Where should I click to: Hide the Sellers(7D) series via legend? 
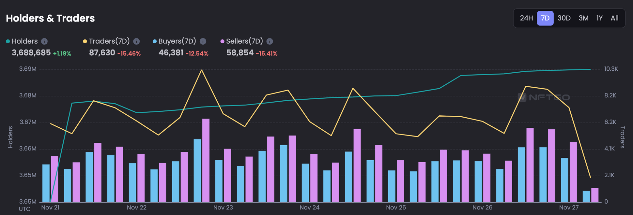pyautogui.click(x=244, y=41)
